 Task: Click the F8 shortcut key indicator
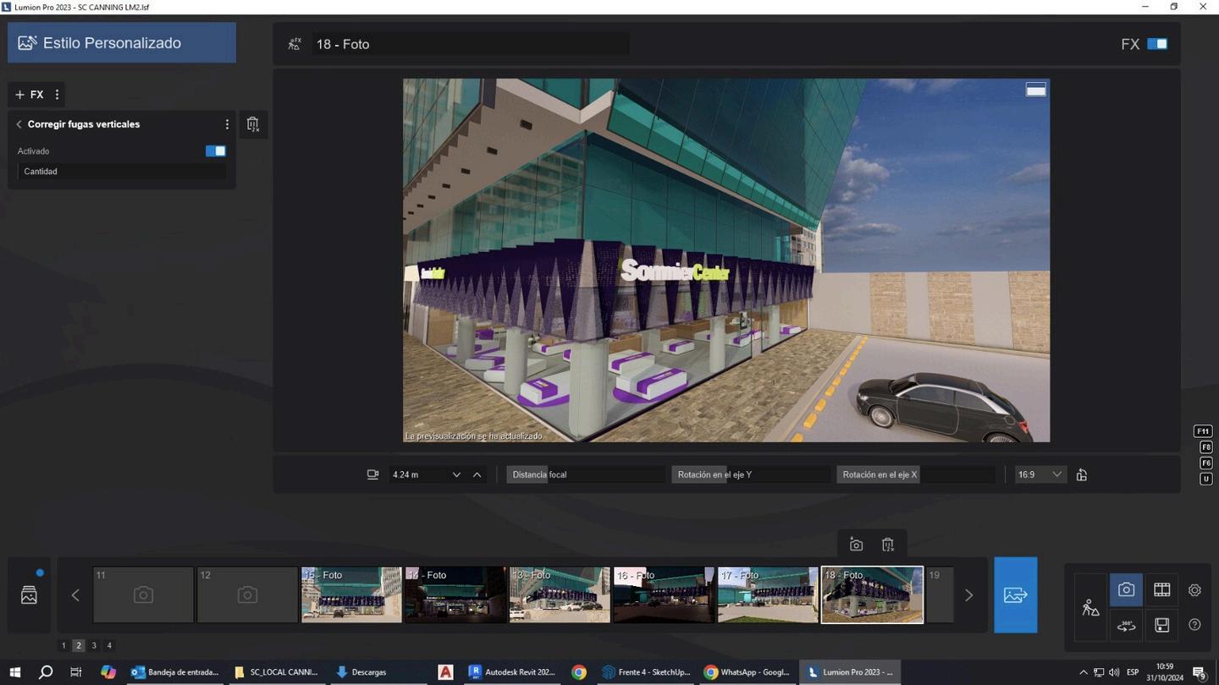(1206, 447)
